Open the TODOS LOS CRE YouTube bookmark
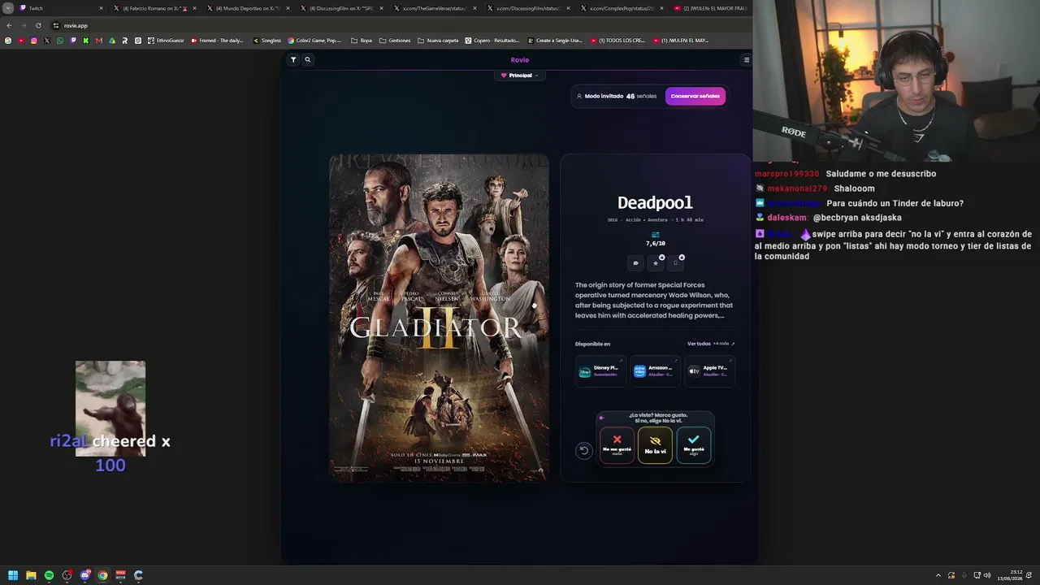 [618, 41]
